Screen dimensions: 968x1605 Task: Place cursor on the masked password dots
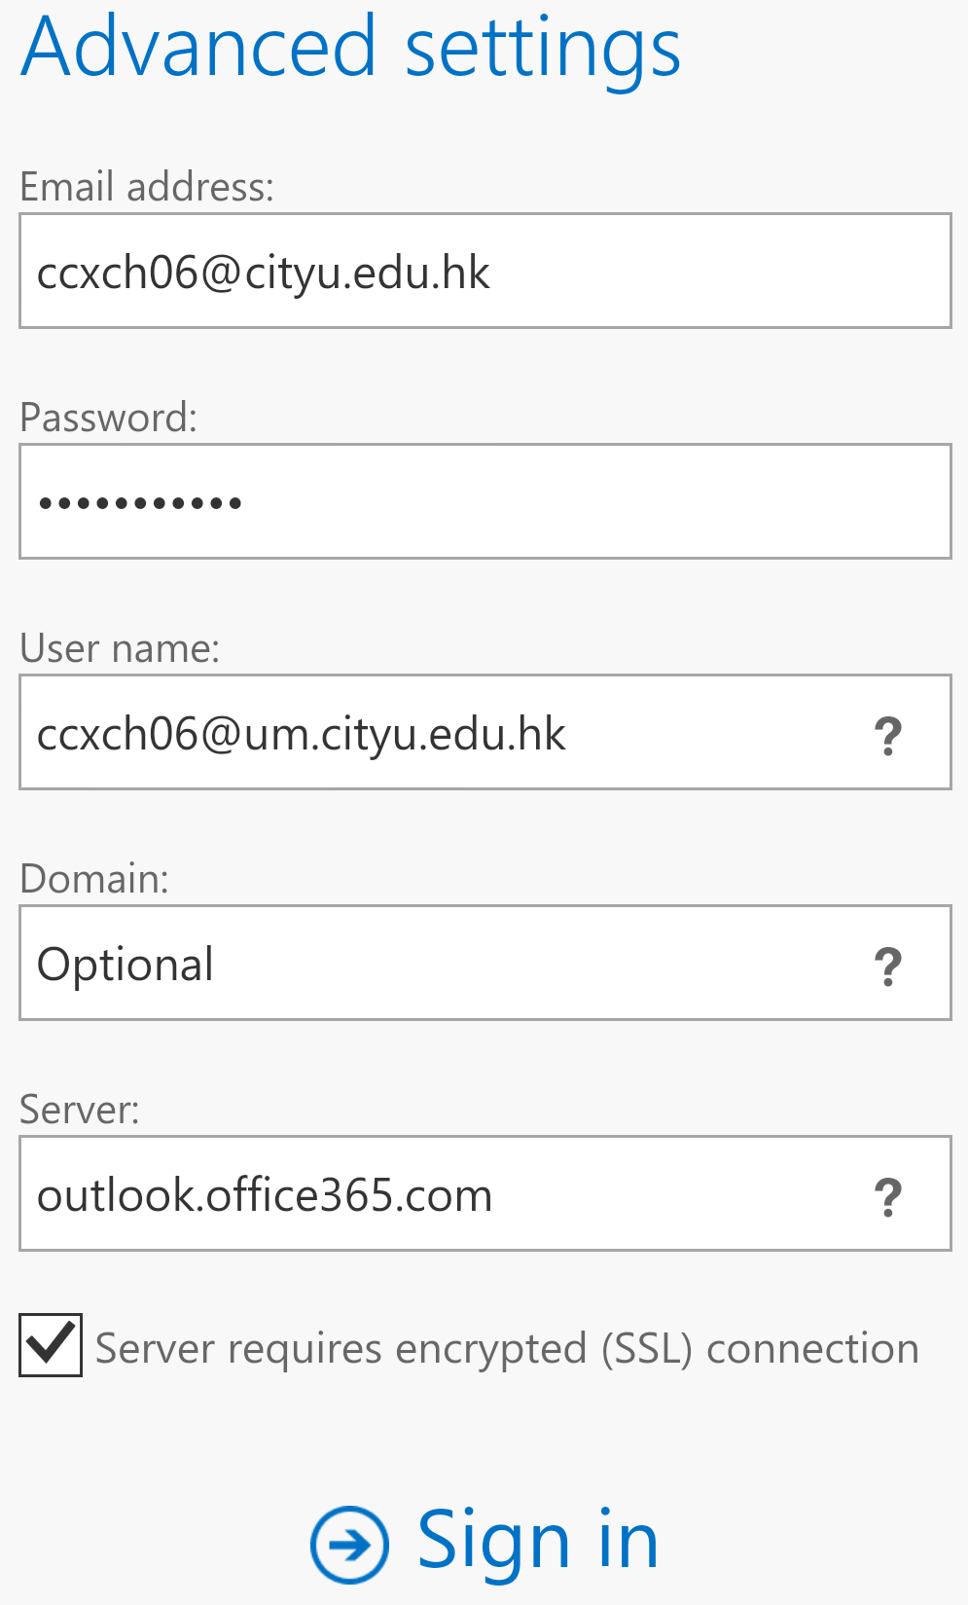click(x=140, y=503)
